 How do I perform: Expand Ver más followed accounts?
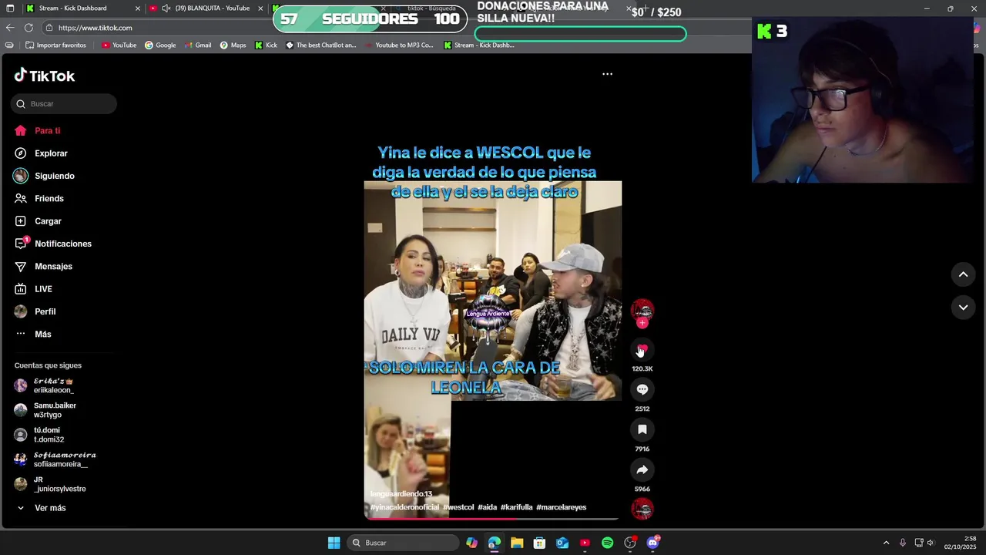(x=41, y=508)
